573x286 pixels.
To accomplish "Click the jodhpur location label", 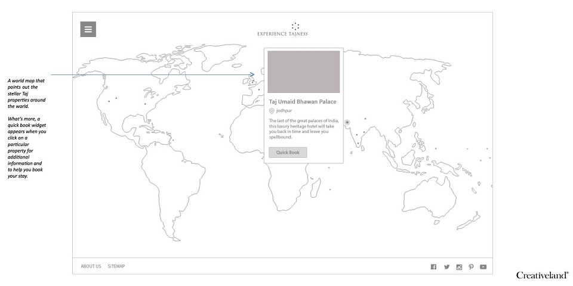I will point(284,111).
